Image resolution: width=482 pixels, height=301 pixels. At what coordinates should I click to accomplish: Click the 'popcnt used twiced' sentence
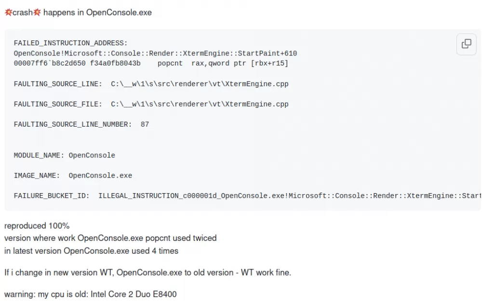tap(110, 238)
